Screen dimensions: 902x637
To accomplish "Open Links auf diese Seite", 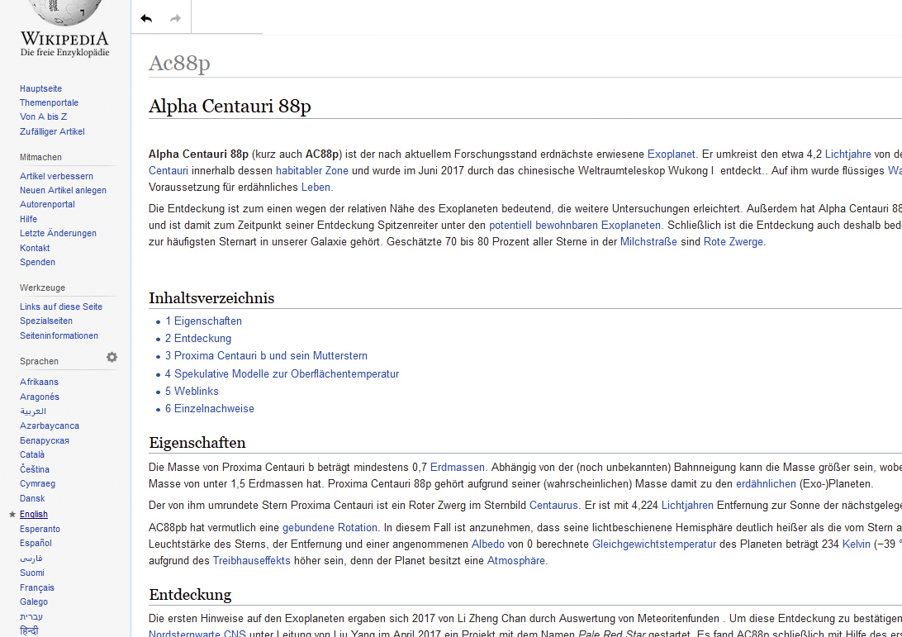I will tap(61, 307).
